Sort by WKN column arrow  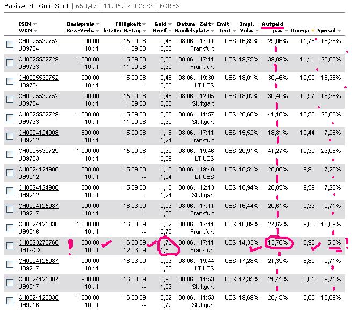(33, 32)
